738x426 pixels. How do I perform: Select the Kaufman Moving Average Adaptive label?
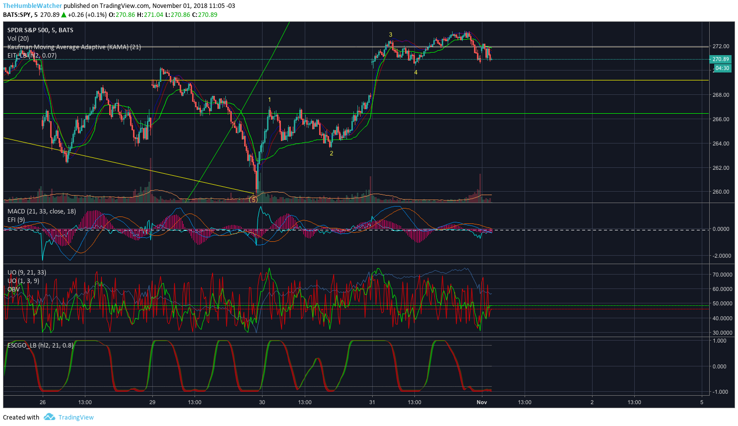point(74,47)
